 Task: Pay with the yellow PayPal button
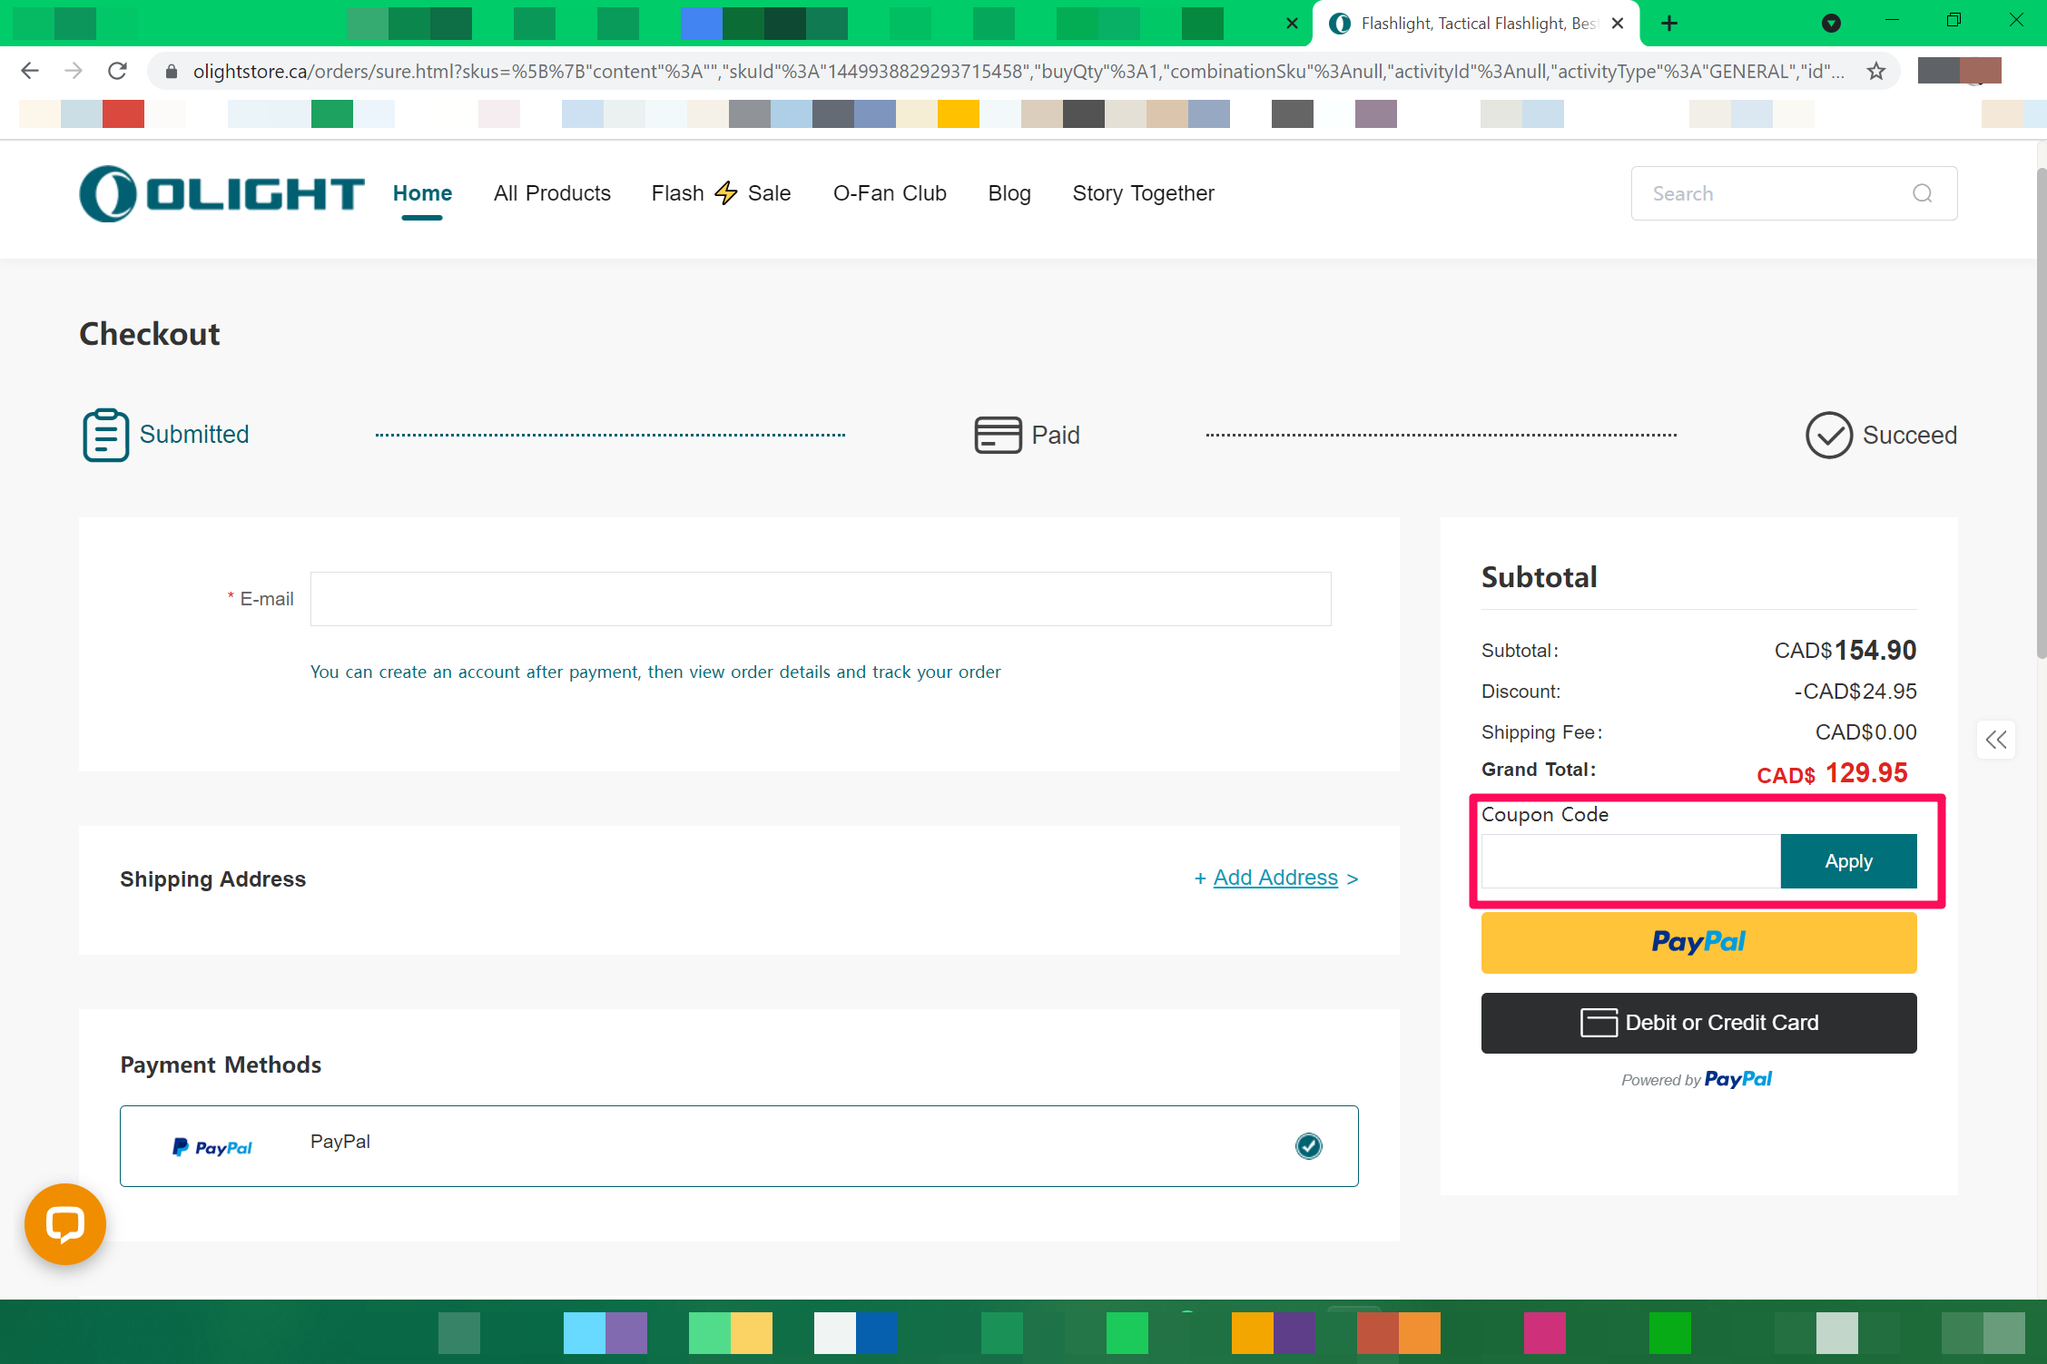[x=1698, y=942]
